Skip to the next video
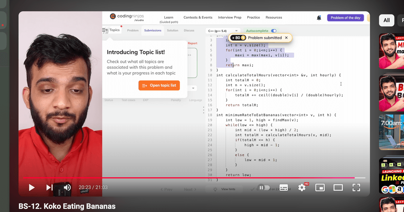The height and width of the screenshot is (212, 404). [49, 187]
